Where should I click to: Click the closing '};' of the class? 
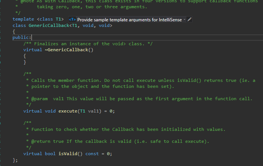15,160
